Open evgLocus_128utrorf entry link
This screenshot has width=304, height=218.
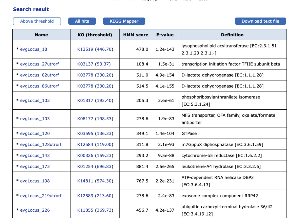41,144
